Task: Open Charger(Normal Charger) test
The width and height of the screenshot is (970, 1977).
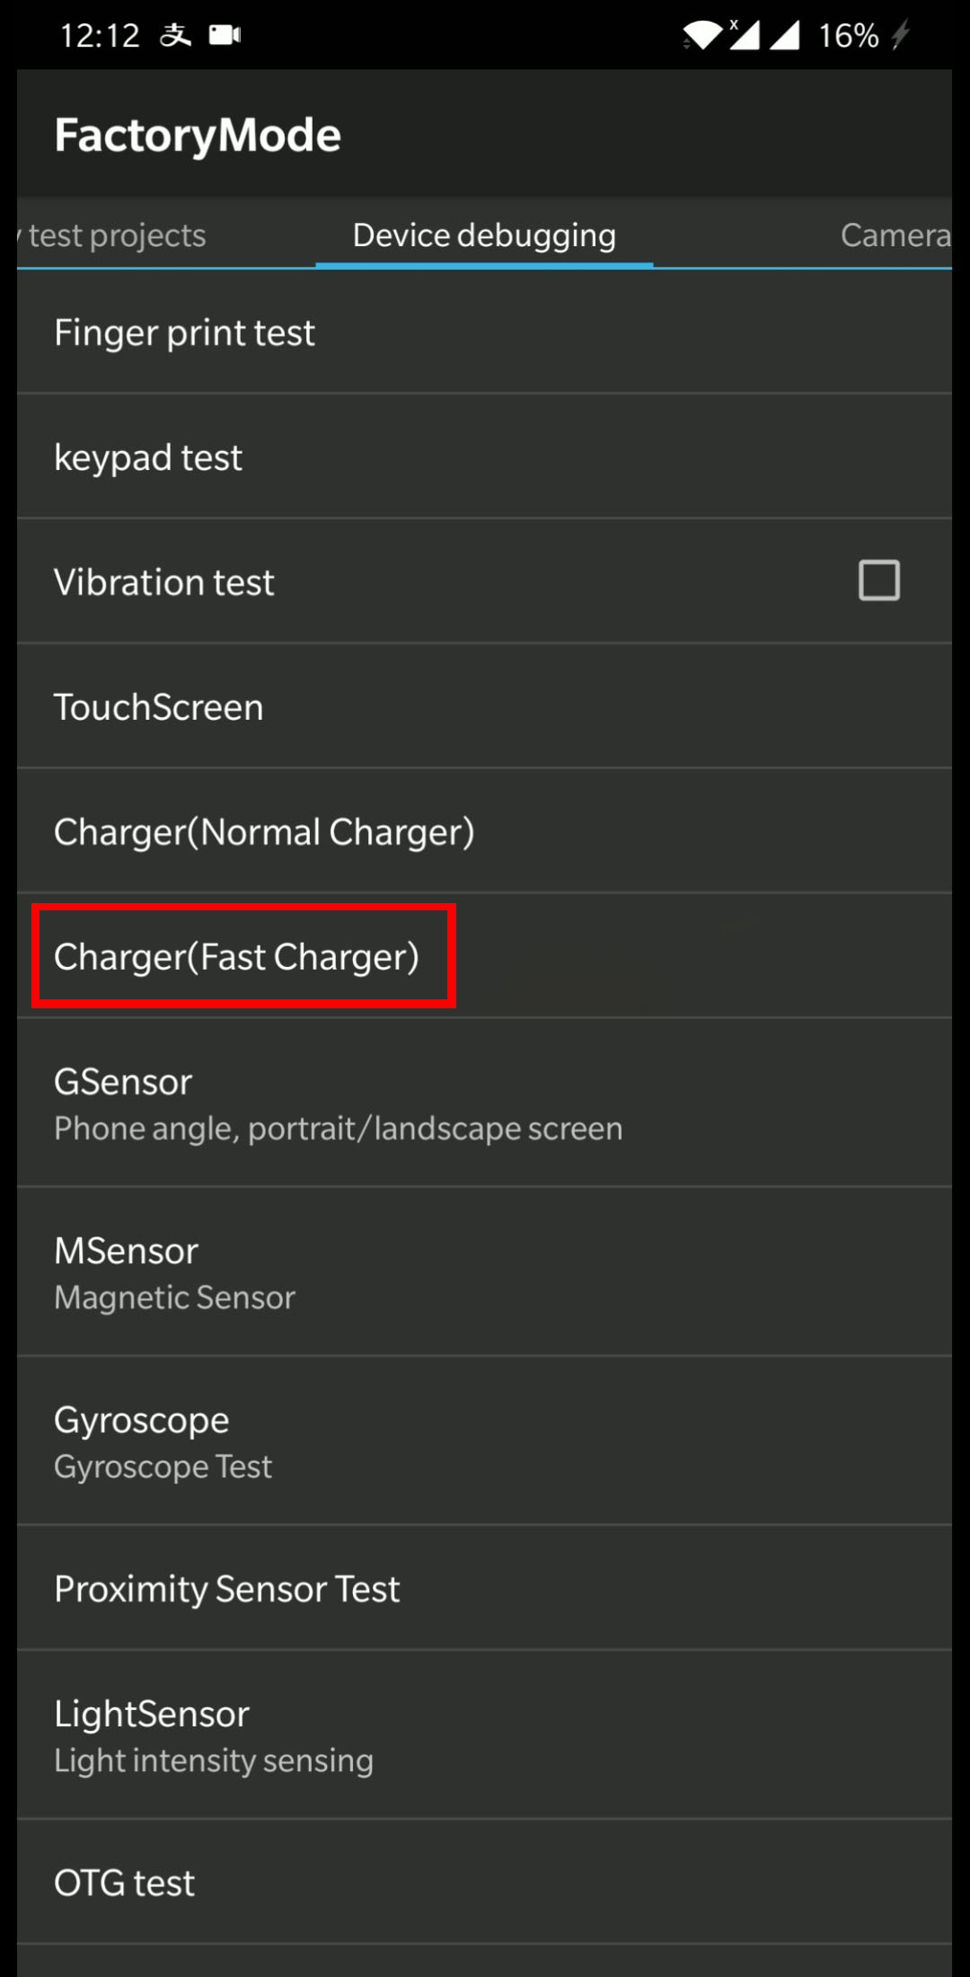Action: pyautogui.click(x=484, y=831)
